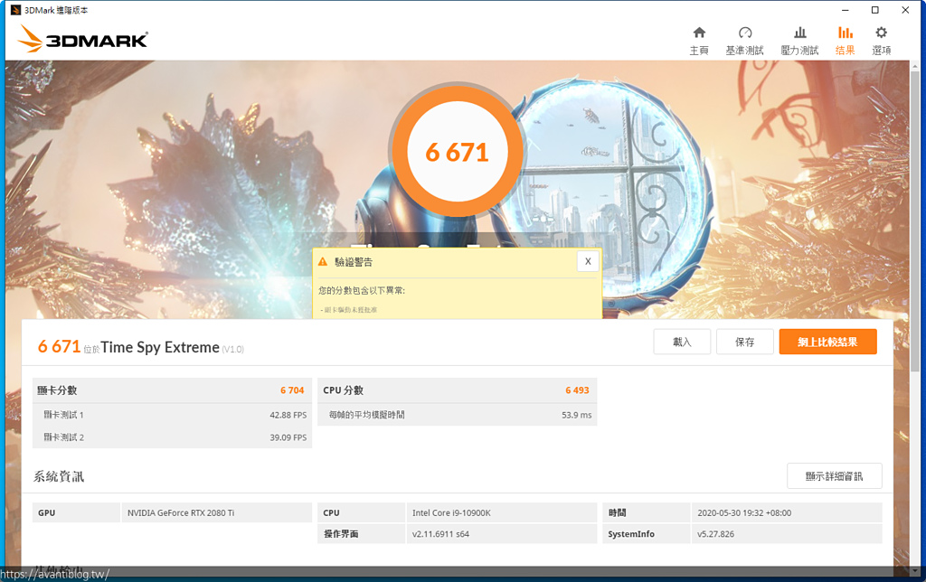Image resolution: width=926 pixels, height=582 pixels.
Task: Click the orange 6 671 score circle
Action: point(457,152)
